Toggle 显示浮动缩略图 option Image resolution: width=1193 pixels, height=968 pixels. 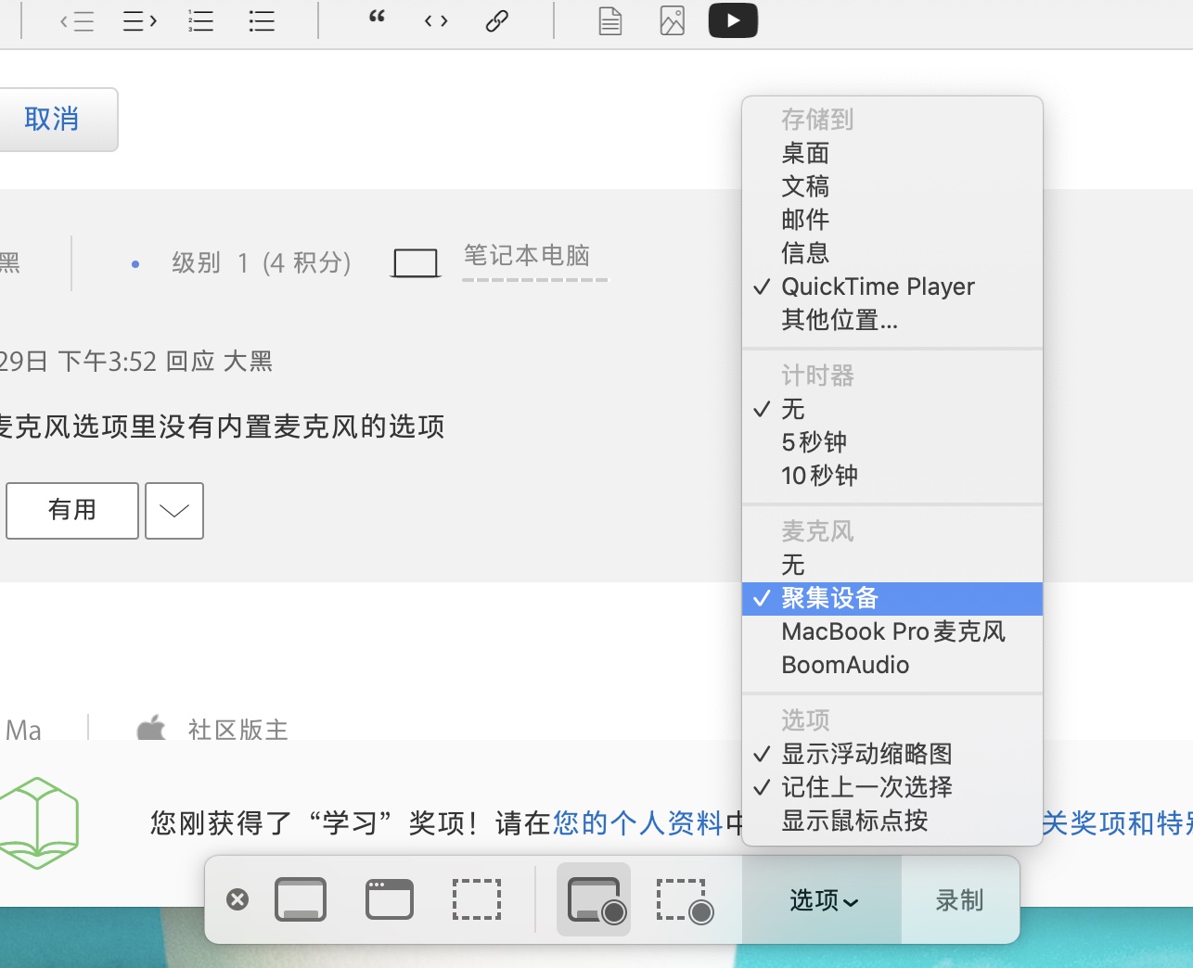point(866,754)
